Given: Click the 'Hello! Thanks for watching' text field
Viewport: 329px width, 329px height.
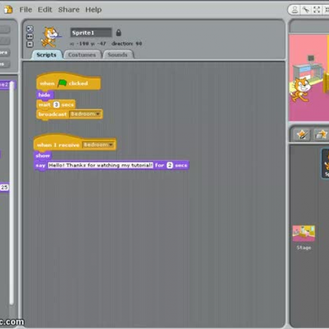Looking at the screenshot, I should click(101, 165).
